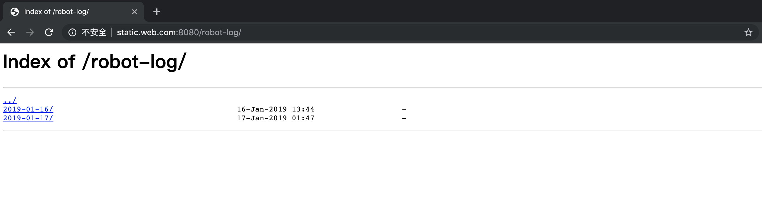Reload the page with refresh icon
This screenshot has height=223, width=762.
coord(49,32)
